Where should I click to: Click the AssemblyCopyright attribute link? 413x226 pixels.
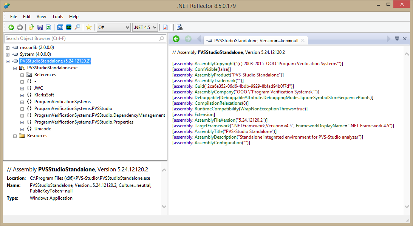[214, 64]
